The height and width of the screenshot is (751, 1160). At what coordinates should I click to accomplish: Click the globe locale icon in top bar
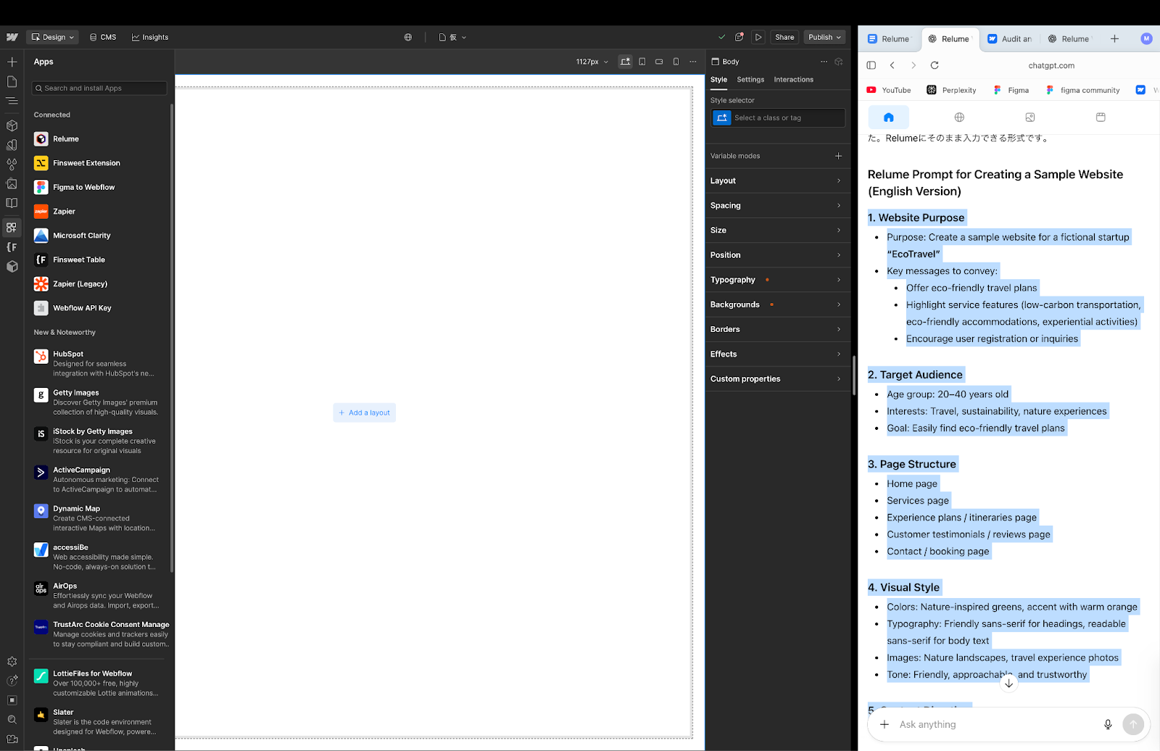pyautogui.click(x=408, y=37)
